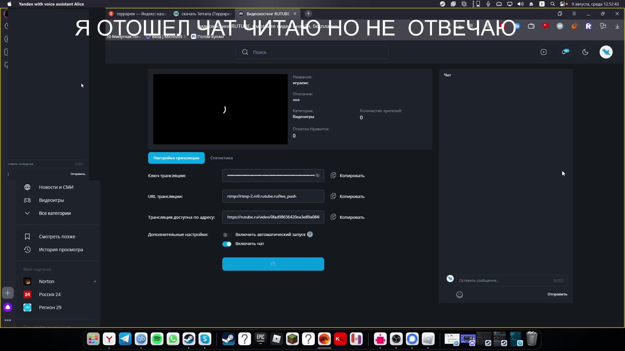The height and width of the screenshot is (351, 625).
Task: Expand Все категории in the sidebar
Action: pyautogui.click(x=55, y=213)
